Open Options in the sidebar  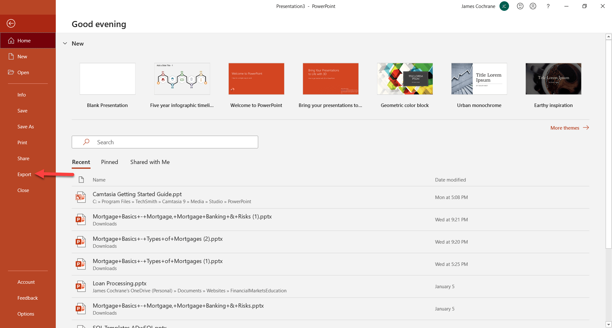point(26,314)
